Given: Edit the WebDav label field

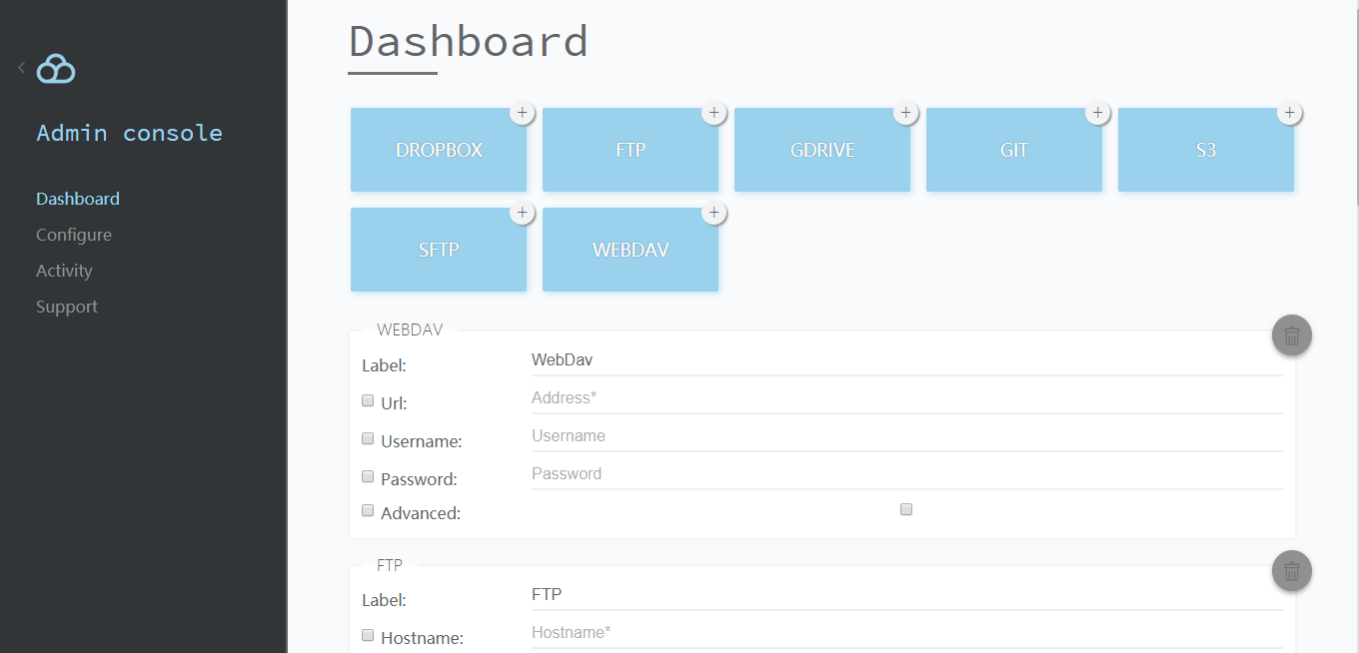Looking at the screenshot, I should (907, 360).
